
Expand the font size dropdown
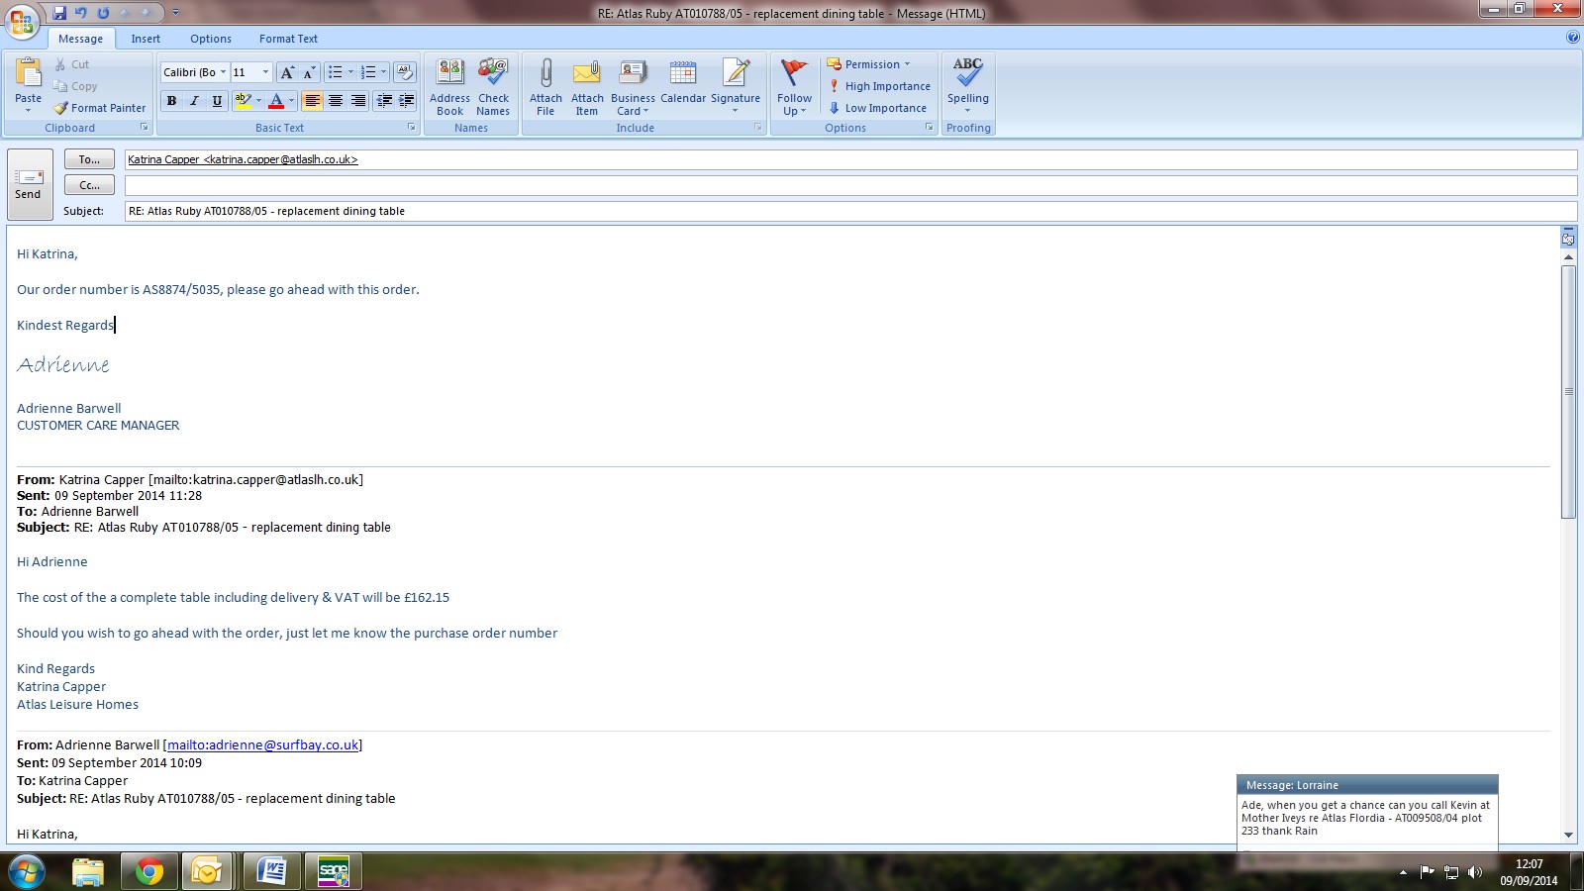point(265,72)
